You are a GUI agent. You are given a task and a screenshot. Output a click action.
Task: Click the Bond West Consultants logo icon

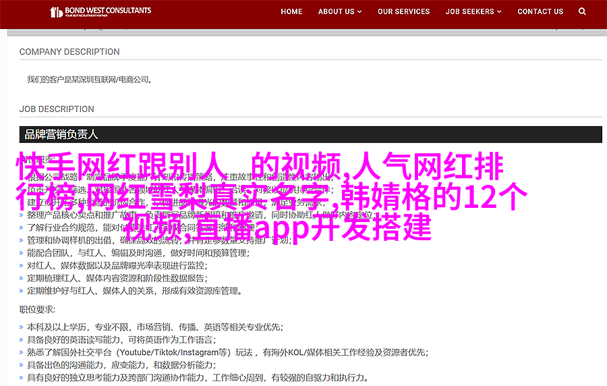coord(57,12)
